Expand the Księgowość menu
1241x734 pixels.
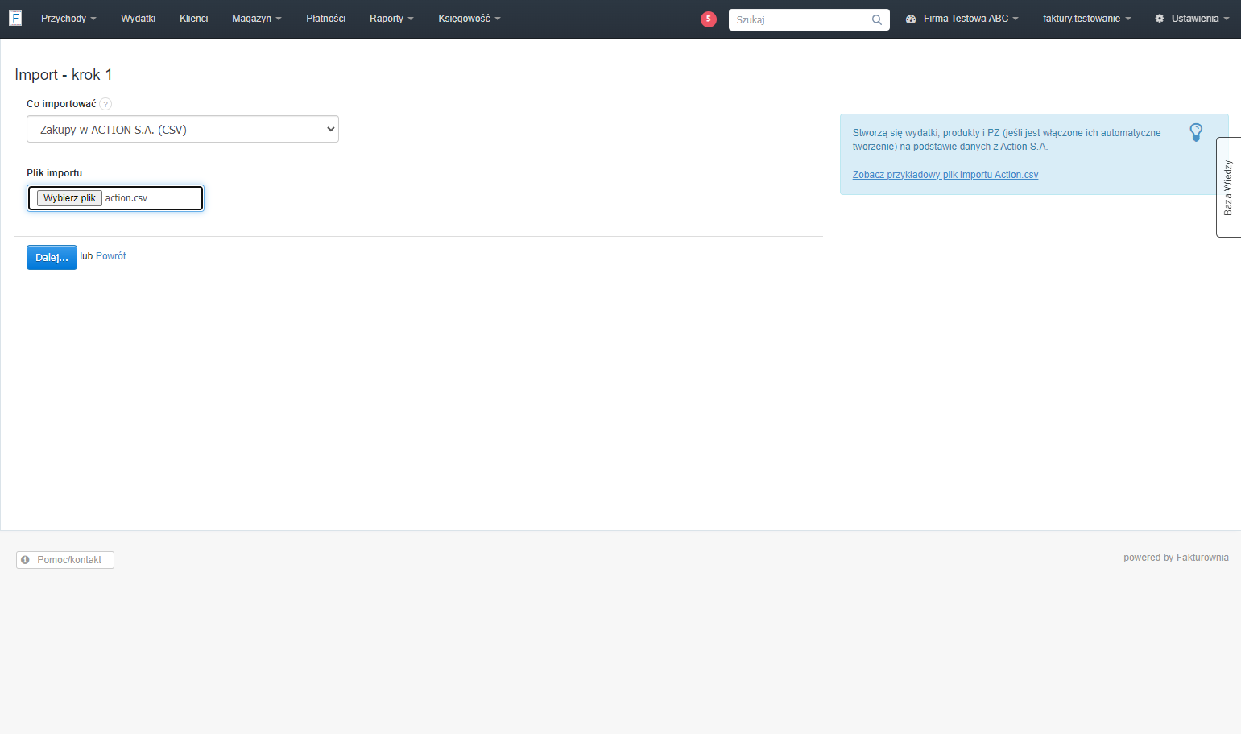470,19
